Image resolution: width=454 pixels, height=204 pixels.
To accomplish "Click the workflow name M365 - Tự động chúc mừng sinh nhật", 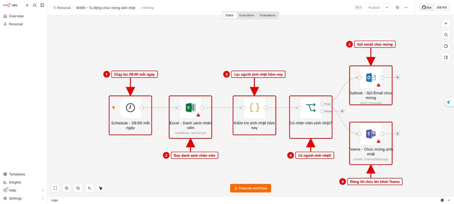I will (x=106, y=8).
